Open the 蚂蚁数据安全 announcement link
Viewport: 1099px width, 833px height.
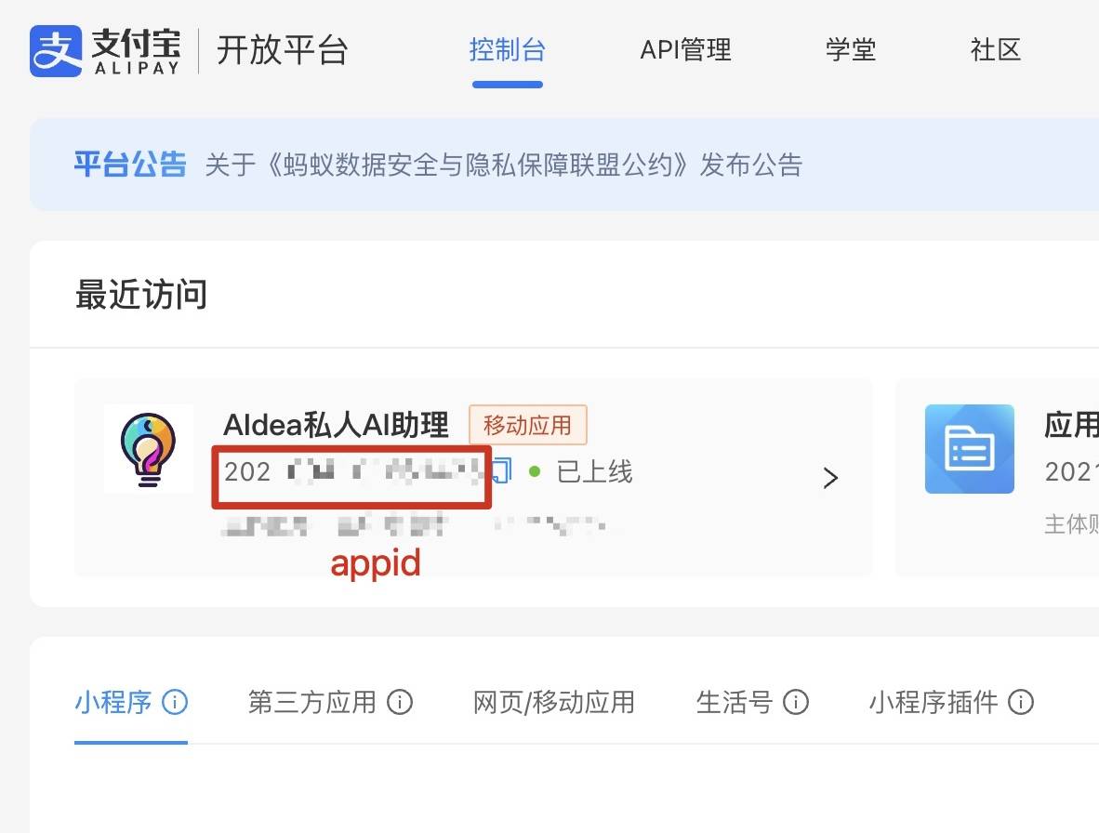pos(504,165)
